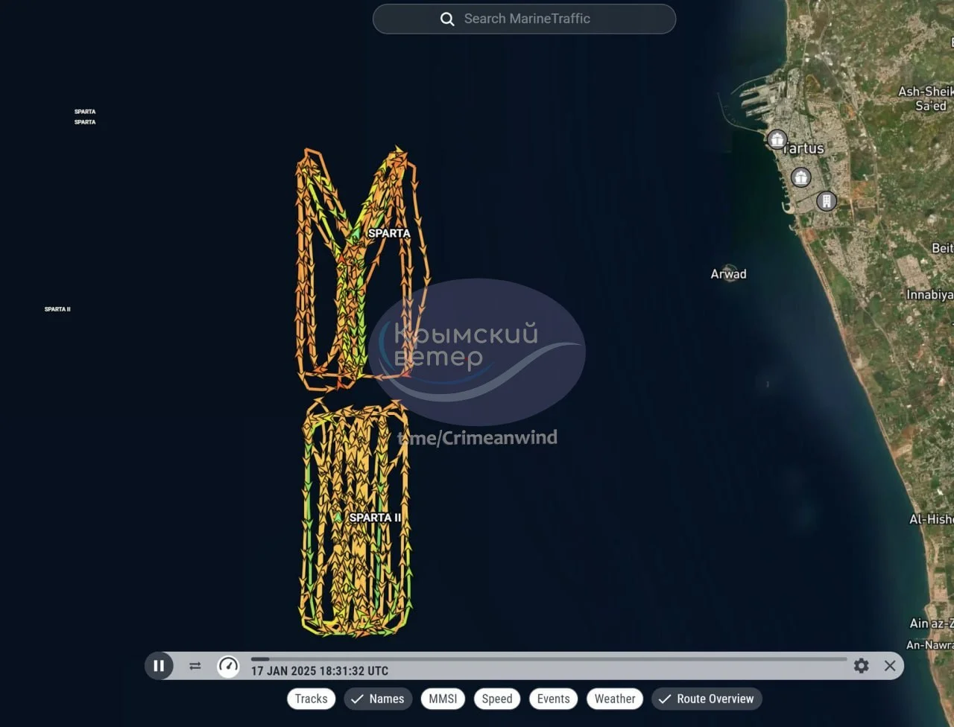Toggle MMSI labels on
The width and height of the screenshot is (954, 727).
(x=443, y=699)
